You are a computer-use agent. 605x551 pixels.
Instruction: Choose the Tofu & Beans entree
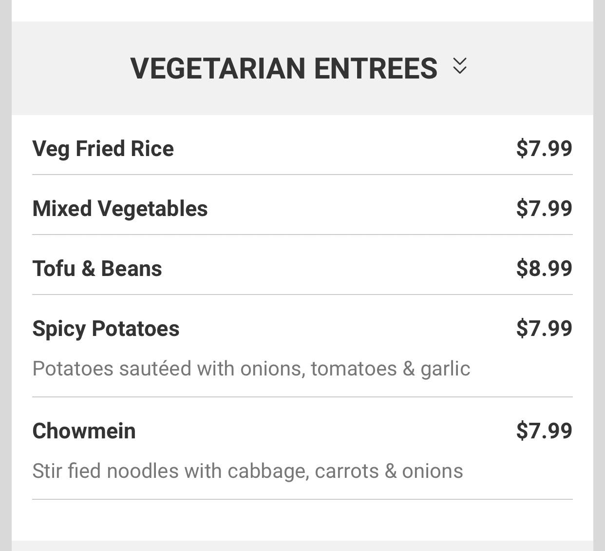click(97, 269)
